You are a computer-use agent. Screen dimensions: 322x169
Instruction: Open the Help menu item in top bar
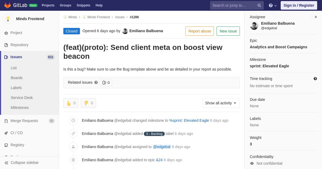click(x=99, y=5)
